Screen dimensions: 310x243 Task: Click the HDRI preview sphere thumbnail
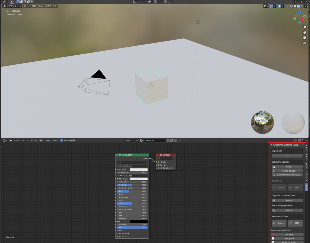coord(262,123)
